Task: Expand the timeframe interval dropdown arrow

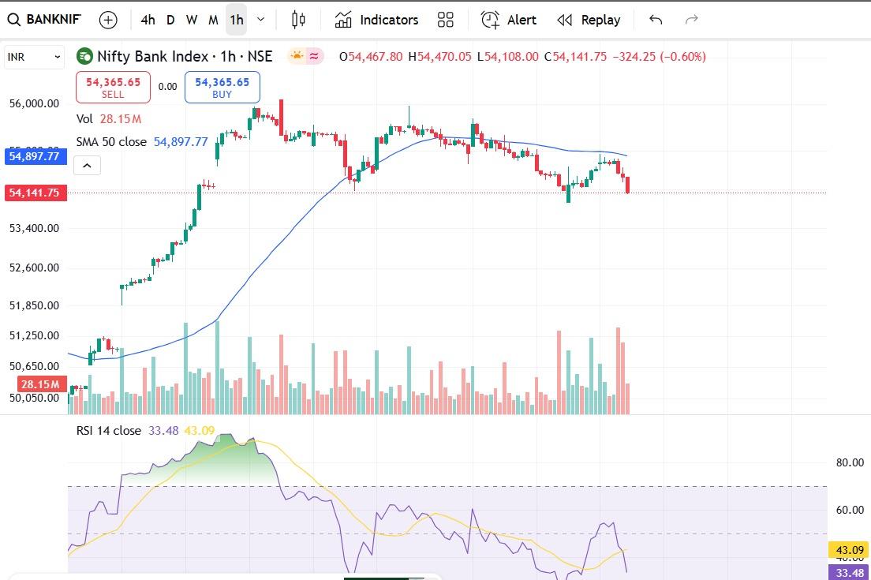Action: [x=260, y=20]
